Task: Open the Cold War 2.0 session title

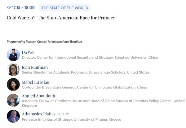Action: [x=61, y=18]
